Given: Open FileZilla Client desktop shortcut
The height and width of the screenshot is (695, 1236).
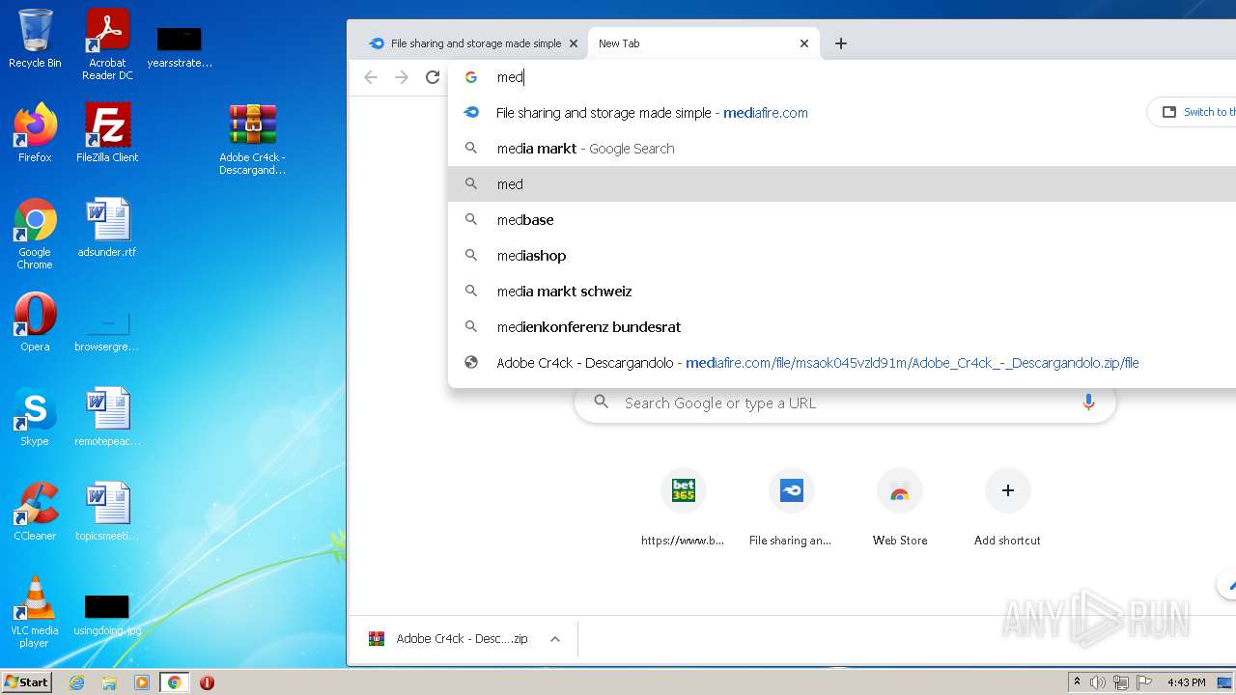Looking at the screenshot, I should [x=107, y=133].
